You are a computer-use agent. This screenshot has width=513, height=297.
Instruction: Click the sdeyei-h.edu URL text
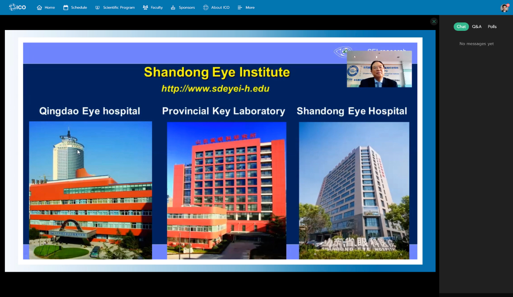[x=215, y=88]
